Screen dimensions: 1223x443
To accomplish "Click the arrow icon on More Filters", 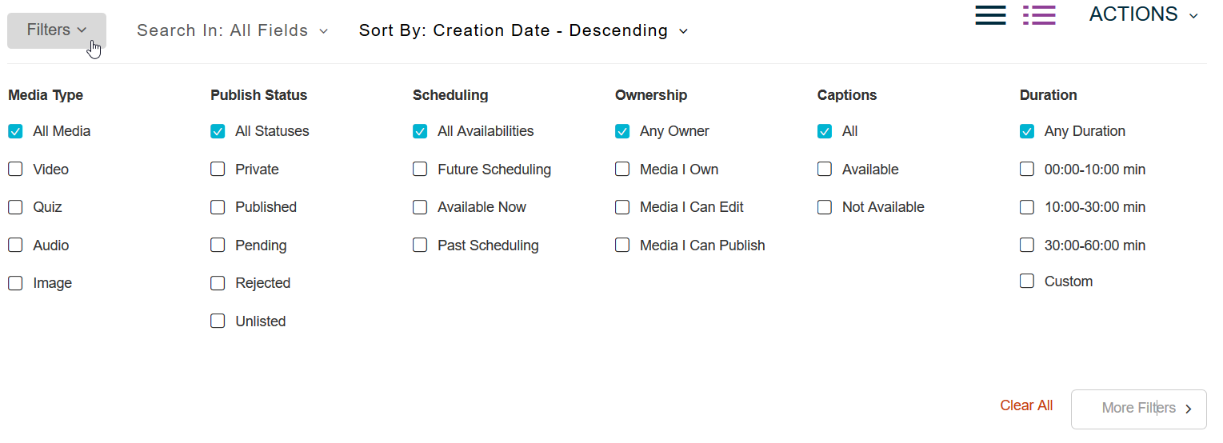I will tap(1189, 409).
